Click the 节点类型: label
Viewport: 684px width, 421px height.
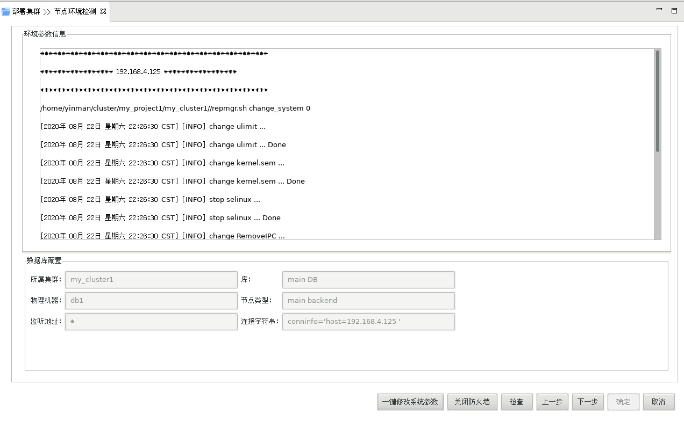256,300
